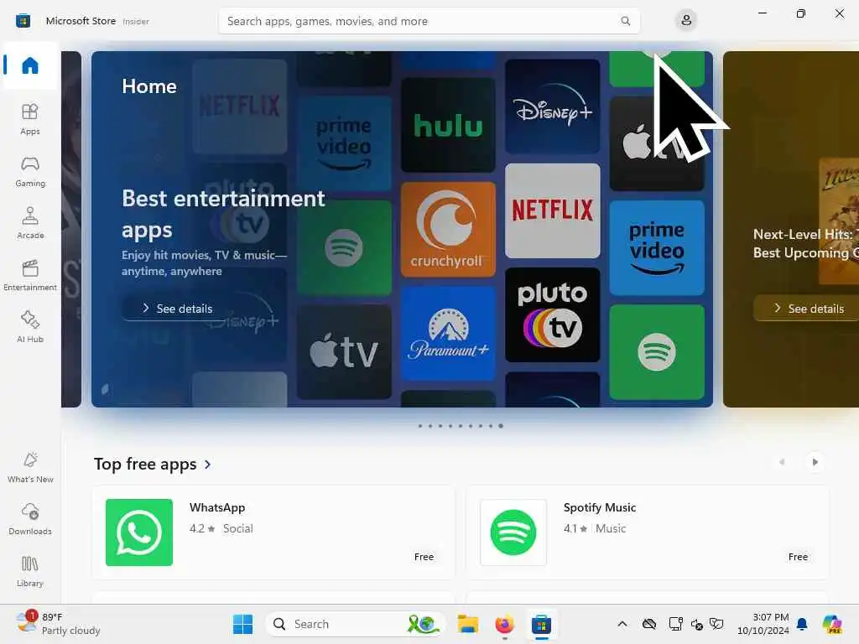
Task: Click the pluto tv tile on black
Action: click(552, 315)
